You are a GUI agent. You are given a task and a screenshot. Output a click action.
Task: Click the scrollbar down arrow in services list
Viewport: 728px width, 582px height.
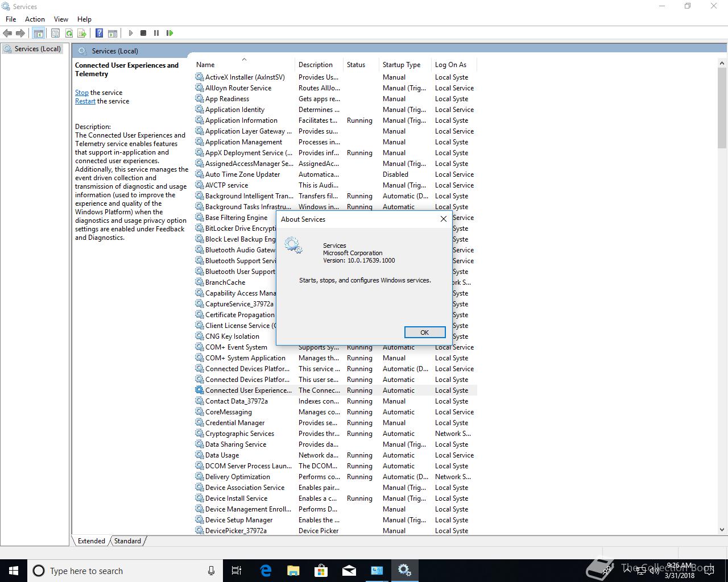coord(722,529)
